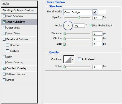Uncheck the Gradient Overlay checkbox
Viewport: 122px width, 104px height.
tap(4, 68)
